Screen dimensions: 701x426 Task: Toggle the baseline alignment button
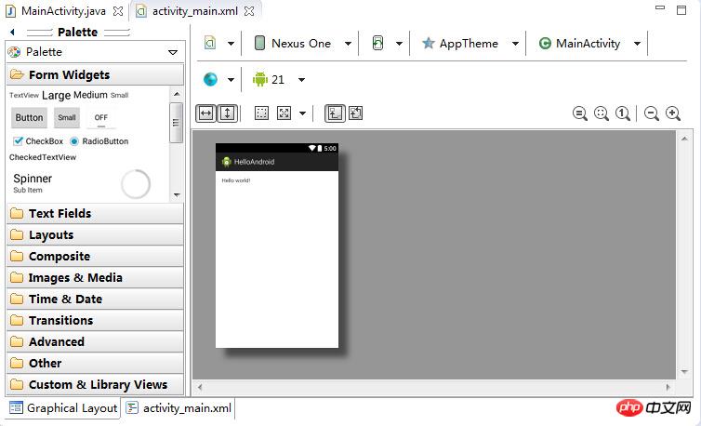coord(335,113)
